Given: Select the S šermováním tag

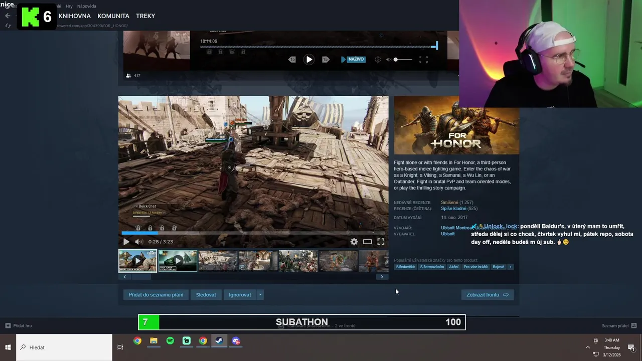Looking at the screenshot, I should pos(432,267).
